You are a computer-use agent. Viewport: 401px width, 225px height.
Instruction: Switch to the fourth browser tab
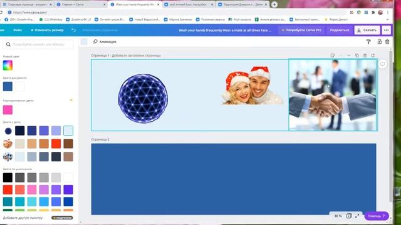(189, 4)
